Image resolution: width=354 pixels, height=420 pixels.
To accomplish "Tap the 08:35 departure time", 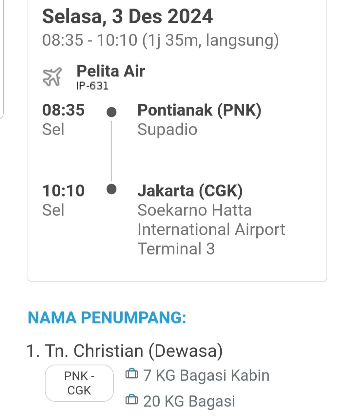I will pos(63,110).
